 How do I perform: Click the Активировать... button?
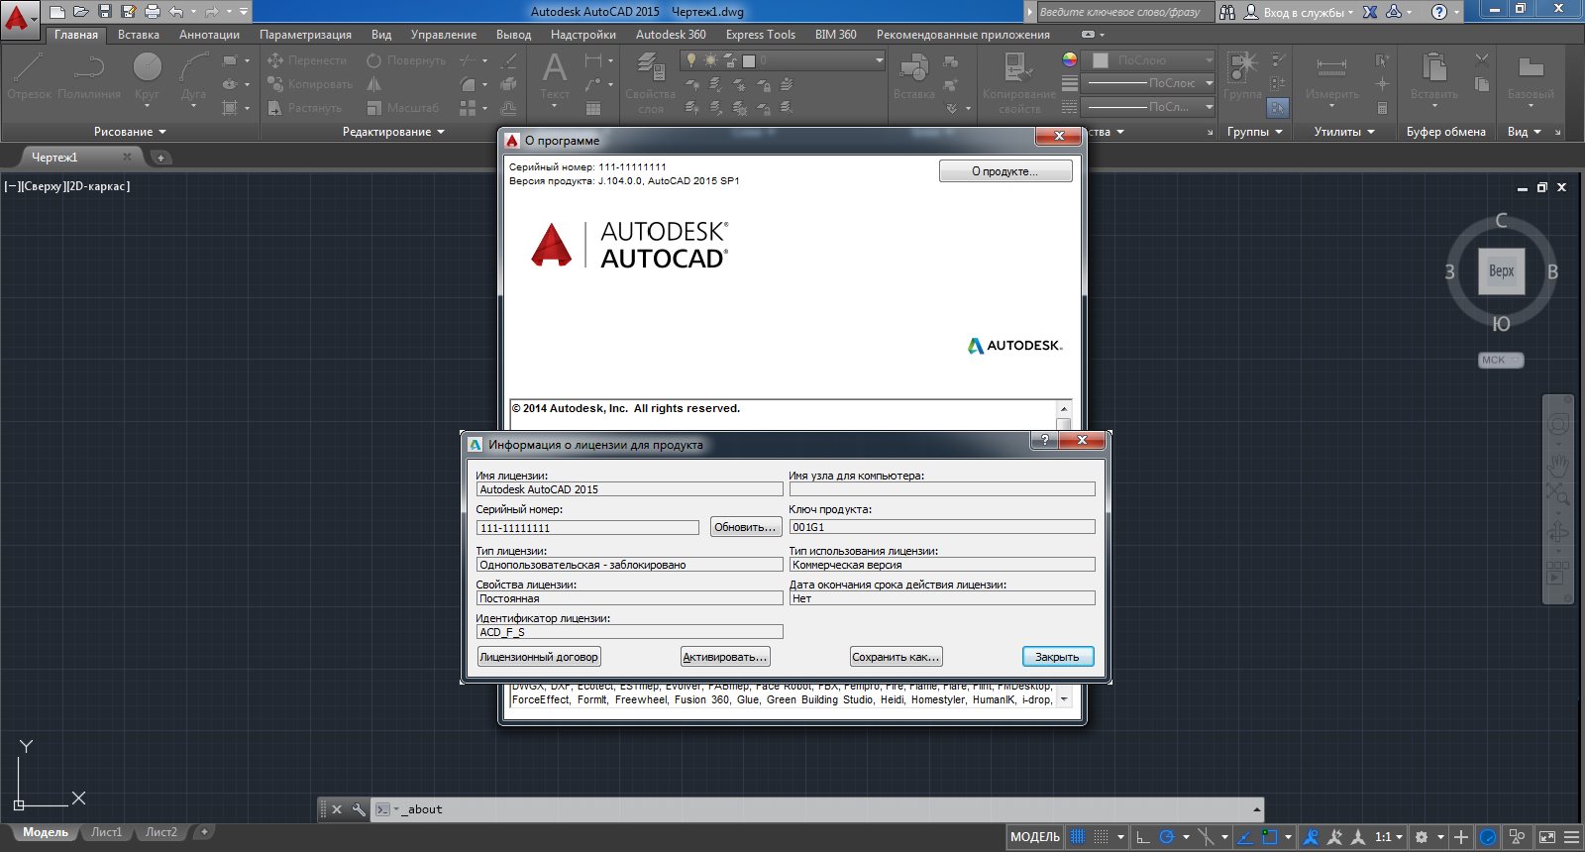coord(725,657)
